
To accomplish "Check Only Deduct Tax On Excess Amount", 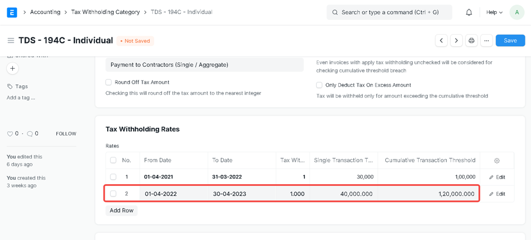I will click(x=319, y=85).
